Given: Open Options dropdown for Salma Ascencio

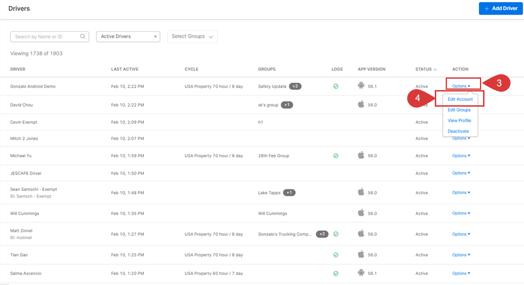Looking at the screenshot, I should click(x=461, y=273).
